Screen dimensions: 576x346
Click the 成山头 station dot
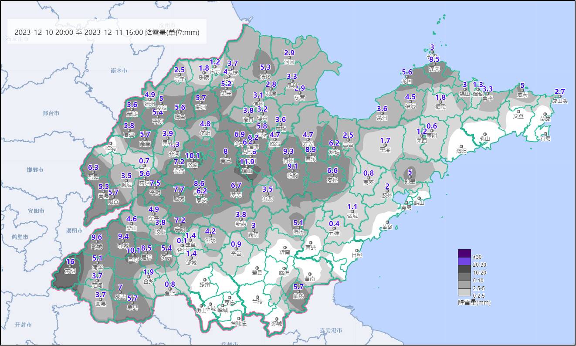click(560, 96)
